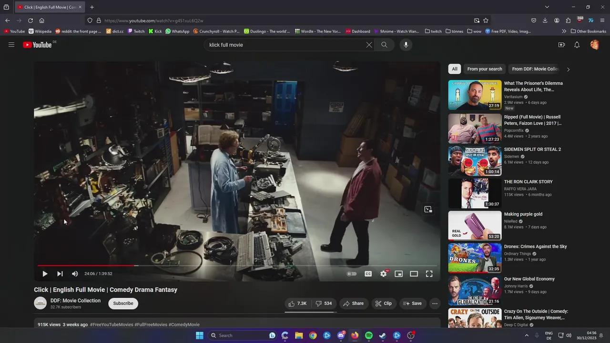The width and height of the screenshot is (610, 343).
Task: Open the Twitch bookmark
Action: pos(136,31)
